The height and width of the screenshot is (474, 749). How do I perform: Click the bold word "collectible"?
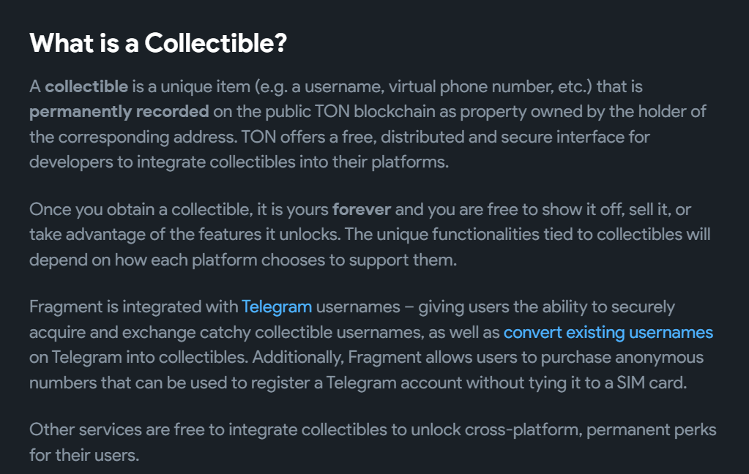[86, 86]
